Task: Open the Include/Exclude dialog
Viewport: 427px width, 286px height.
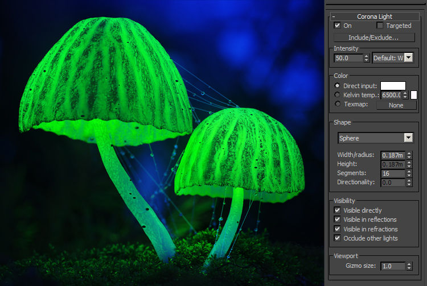Action: pyautogui.click(x=374, y=38)
